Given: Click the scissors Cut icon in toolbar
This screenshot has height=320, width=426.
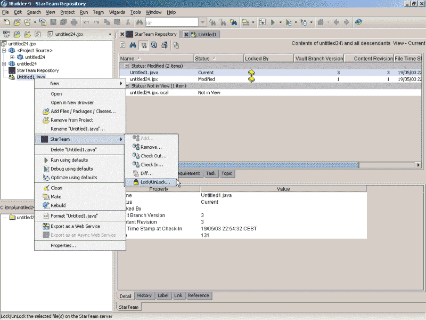Looking at the screenshot, I should (128, 22).
